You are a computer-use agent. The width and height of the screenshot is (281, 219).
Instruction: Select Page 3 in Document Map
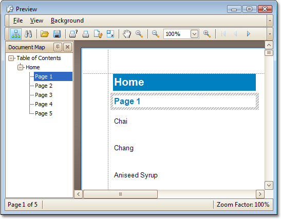click(x=44, y=95)
